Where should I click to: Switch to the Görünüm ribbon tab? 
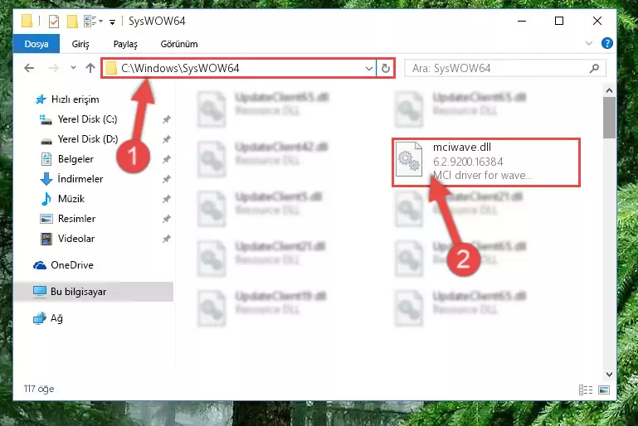(x=179, y=44)
